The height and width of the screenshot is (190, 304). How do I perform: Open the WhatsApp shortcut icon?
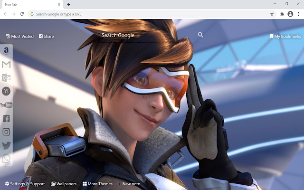(x=6, y=159)
